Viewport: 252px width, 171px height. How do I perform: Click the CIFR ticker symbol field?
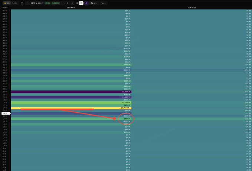(x=33, y=3)
